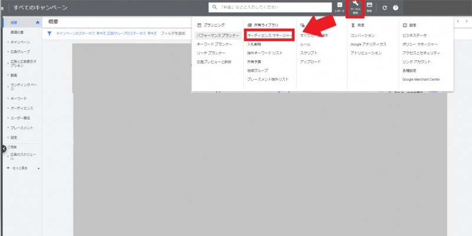This screenshot has width=472, height=236.
Task: Open 地域グループ menu item
Action: (x=257, y=70)
